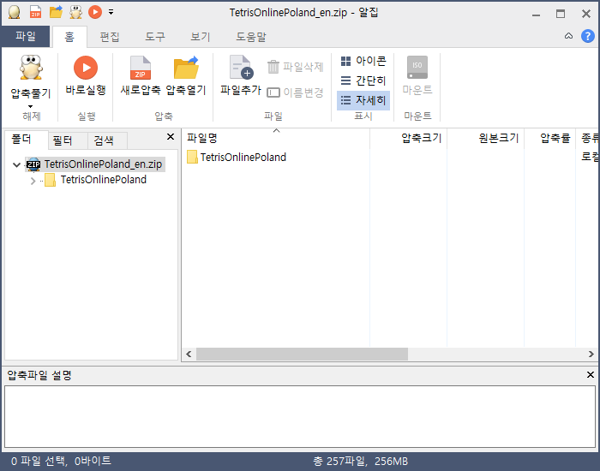Select the 홈 ribbon tab
Viewport: 600px width, 471px height.
pyautogui.click(x=69, y=37)
